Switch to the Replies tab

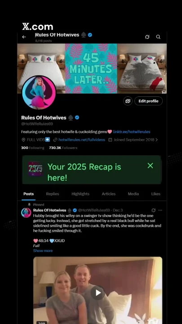pyautogui.click(x=53, y=194)
